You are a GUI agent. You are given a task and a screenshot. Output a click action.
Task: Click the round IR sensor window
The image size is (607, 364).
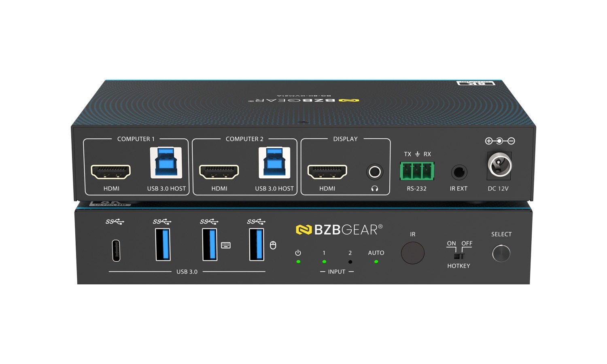412,253
